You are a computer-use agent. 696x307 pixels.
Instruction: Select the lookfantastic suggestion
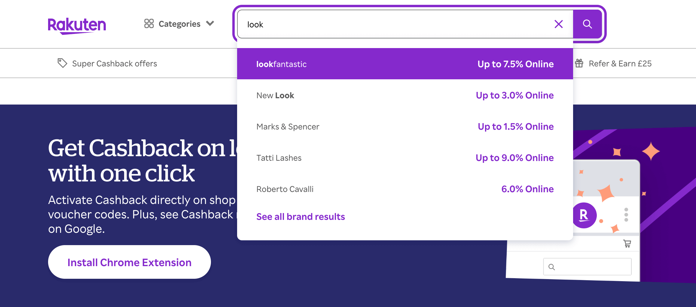[405, 64]
